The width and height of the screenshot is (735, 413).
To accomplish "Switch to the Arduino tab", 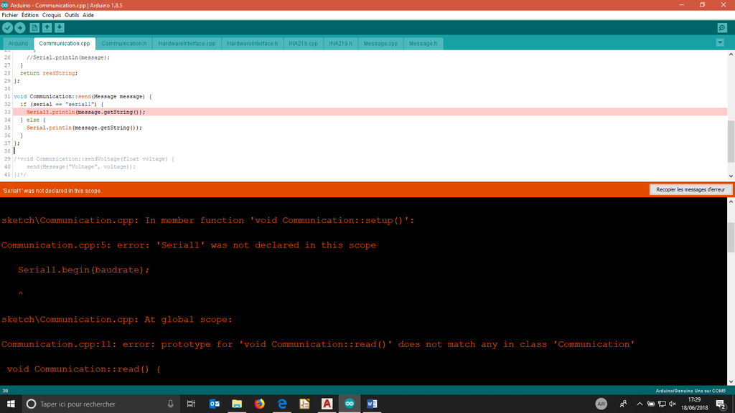I will click(18, 44).
